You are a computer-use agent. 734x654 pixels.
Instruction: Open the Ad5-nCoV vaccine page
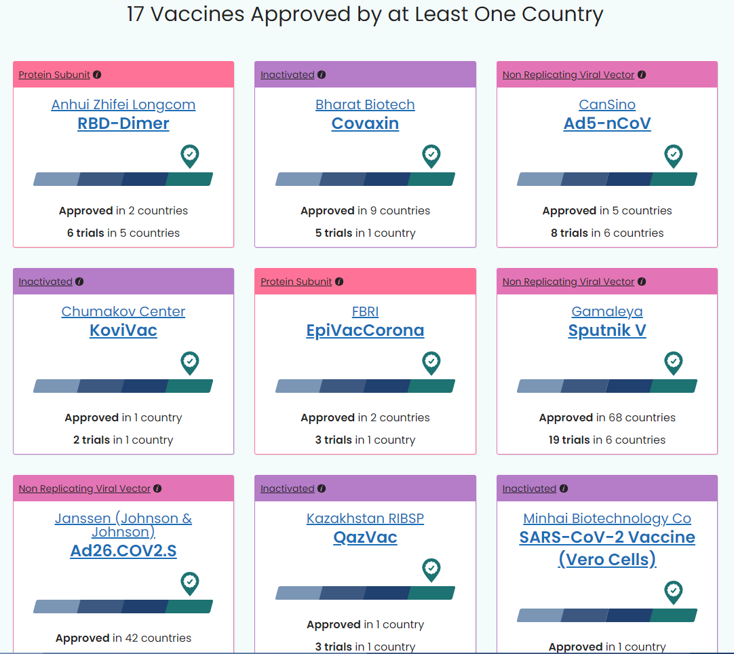coord(607,123)
